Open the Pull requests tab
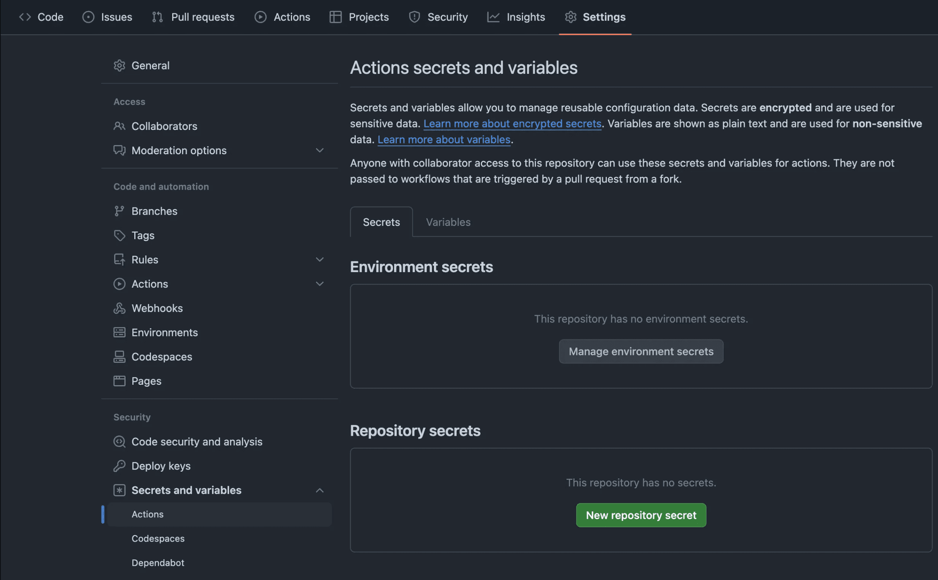The width and height of the screenshot is (938, 580). (193, 17)
